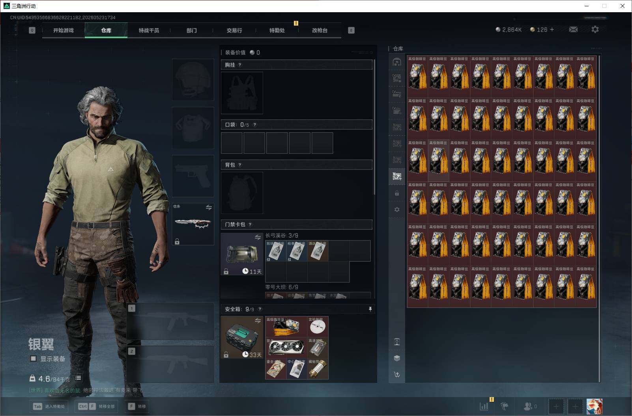
Task: Click the stack layers icon in warehouse sidebar
Action: [397, 358]
